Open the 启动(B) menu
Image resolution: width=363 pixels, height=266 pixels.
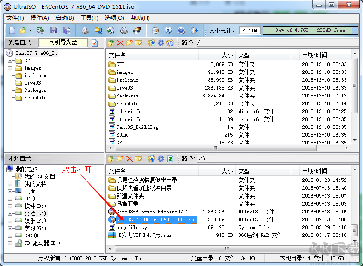[64, 18]
